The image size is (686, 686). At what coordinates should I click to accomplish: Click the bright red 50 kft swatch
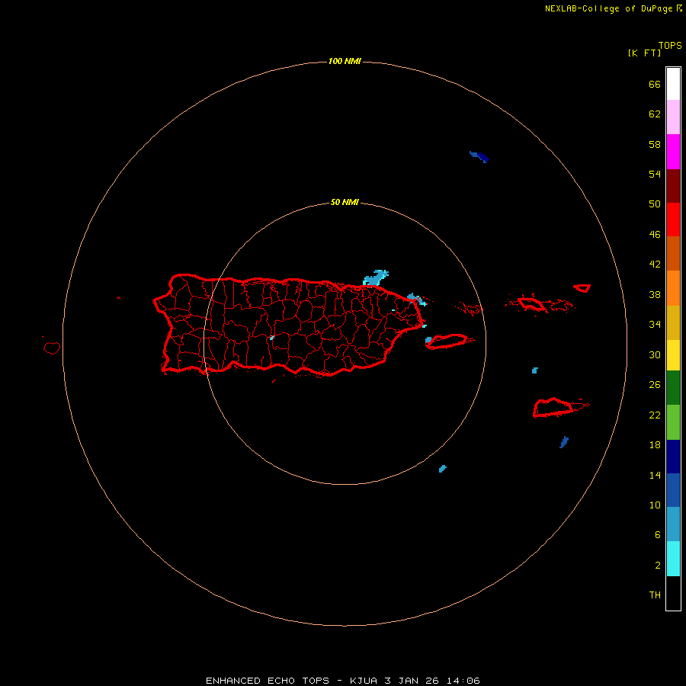673,220
